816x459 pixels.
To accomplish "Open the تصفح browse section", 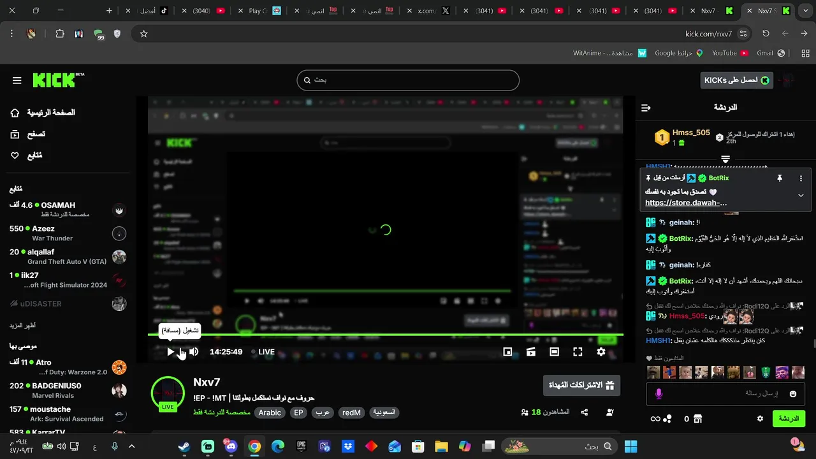I will pyautogui.click(x=27, y=134).
